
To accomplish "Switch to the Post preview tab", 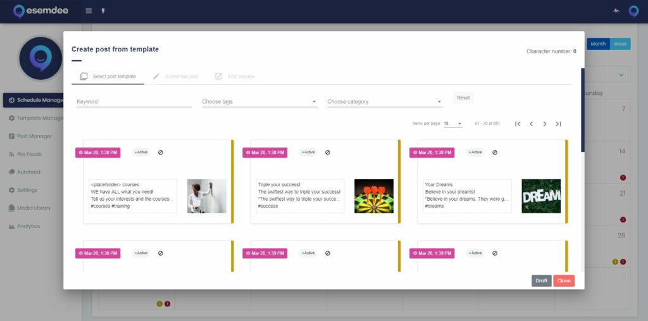I will (235, 77).
